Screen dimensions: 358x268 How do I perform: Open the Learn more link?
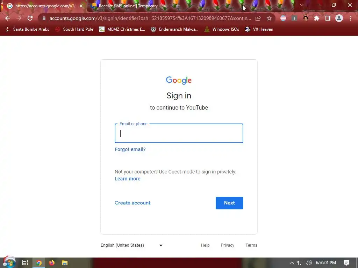[x=127, y=179]
